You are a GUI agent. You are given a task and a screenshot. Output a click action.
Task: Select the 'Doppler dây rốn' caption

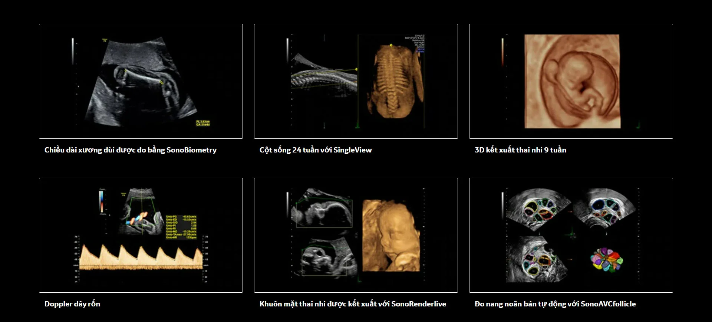point(72,304)
